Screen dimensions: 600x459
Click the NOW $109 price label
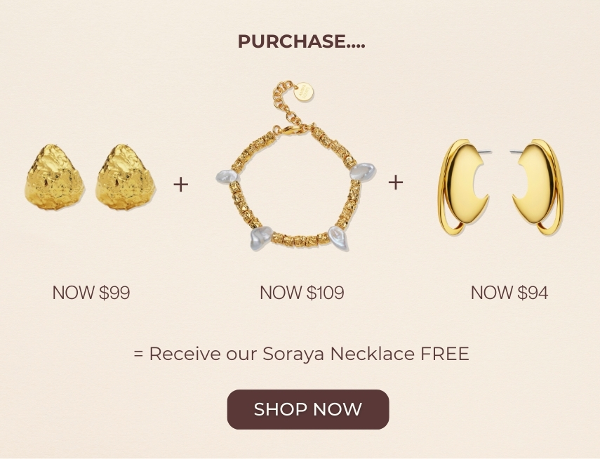pyautogui.click(x=302, y=293)
